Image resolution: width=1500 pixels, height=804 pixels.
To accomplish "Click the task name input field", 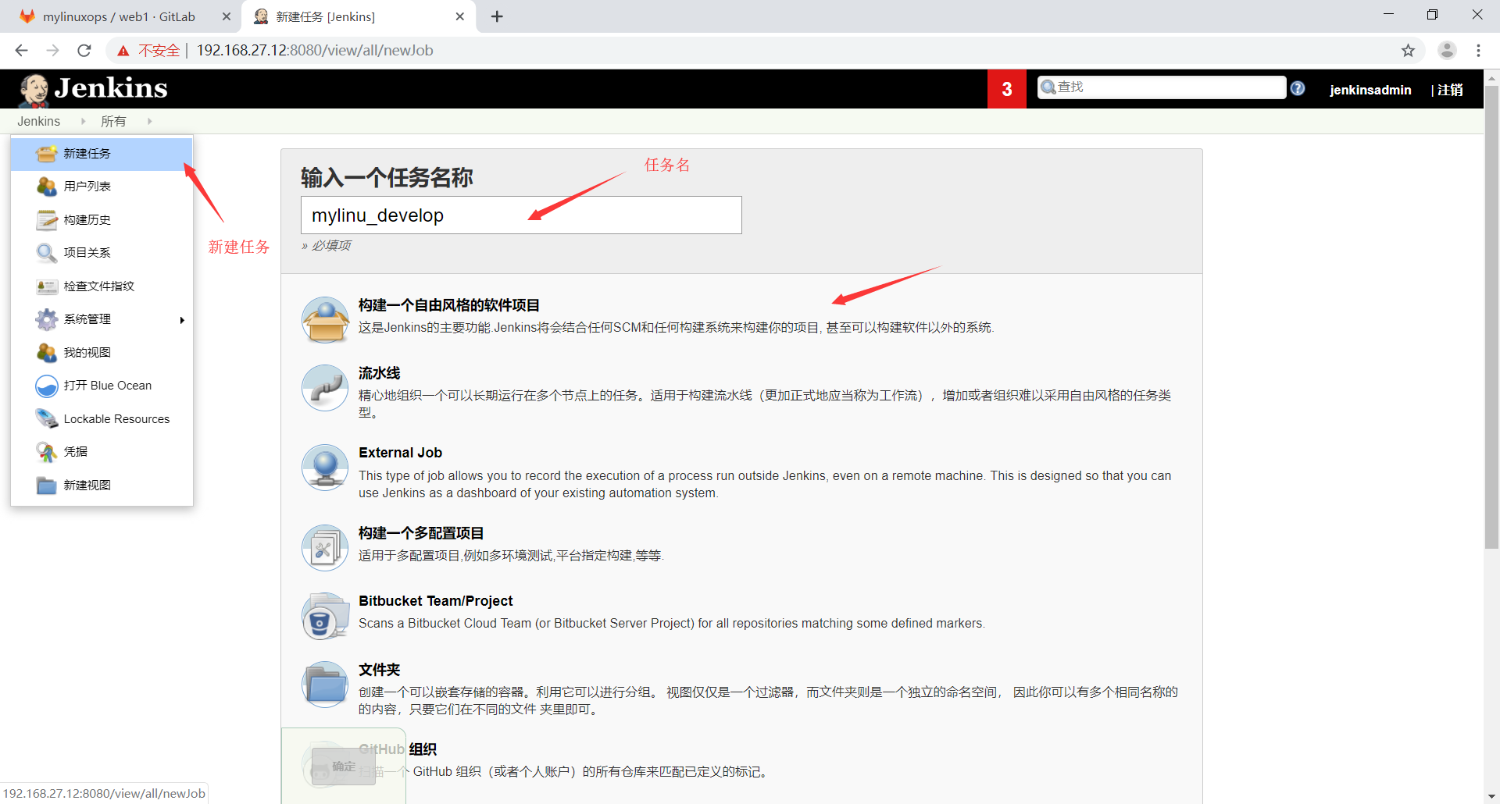I will click(521, 215).
